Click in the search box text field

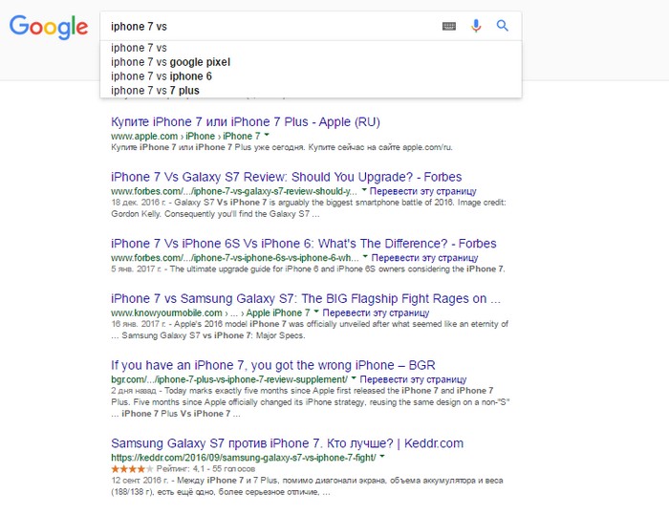tap(268, 27)
